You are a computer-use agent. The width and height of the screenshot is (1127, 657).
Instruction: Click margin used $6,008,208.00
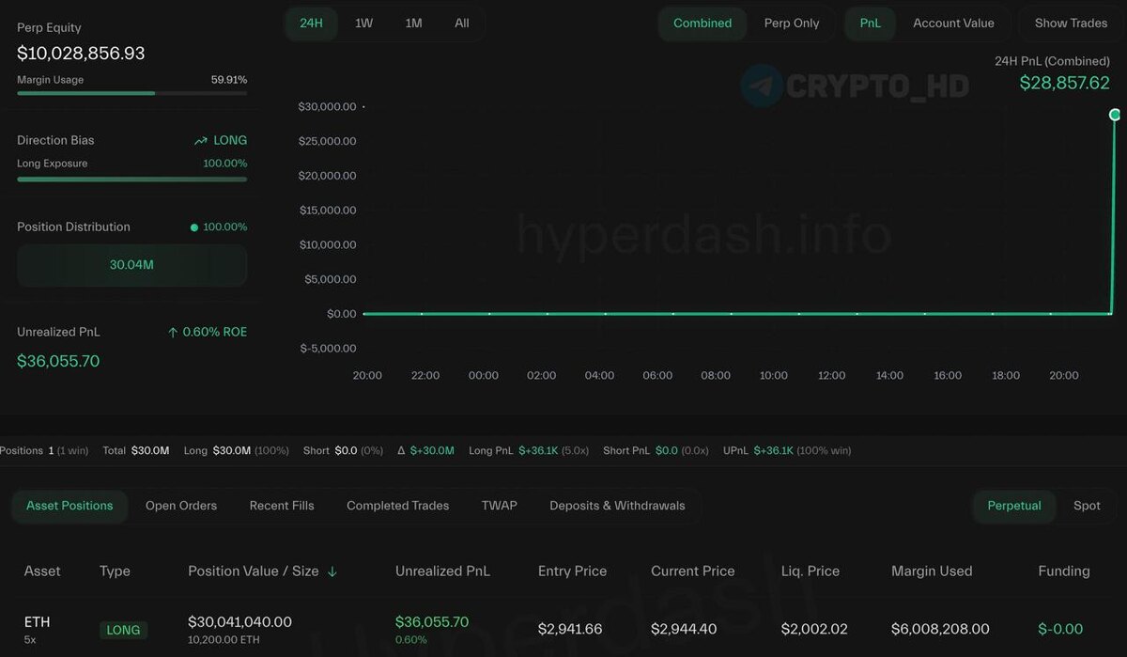940,629
